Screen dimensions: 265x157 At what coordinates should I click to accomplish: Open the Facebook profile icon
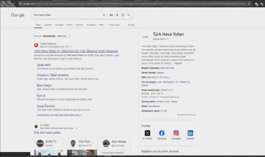[162, 133]
